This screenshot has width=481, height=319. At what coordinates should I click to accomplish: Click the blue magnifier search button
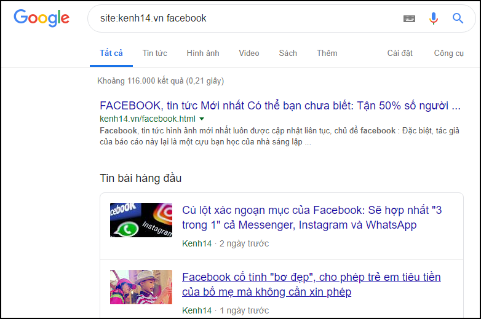(458, 18)
